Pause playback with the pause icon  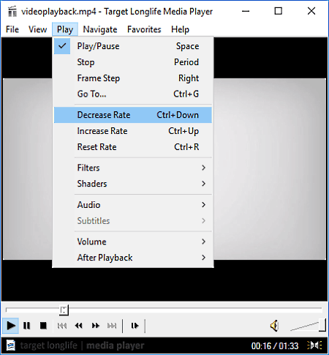[26, 326]
